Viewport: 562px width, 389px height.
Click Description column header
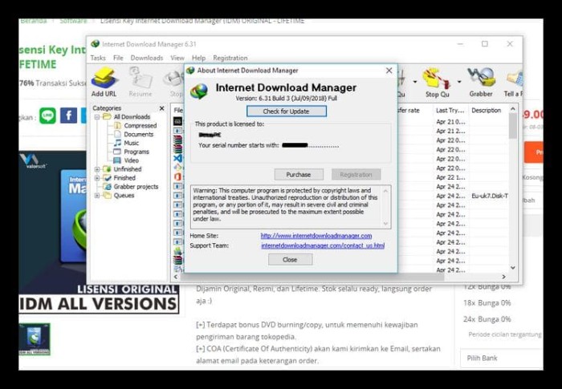pyautogui.click(x=488, y=111)
